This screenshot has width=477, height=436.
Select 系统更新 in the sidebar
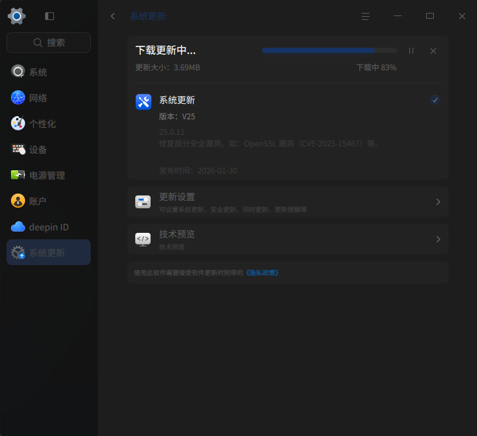[48, 252]
